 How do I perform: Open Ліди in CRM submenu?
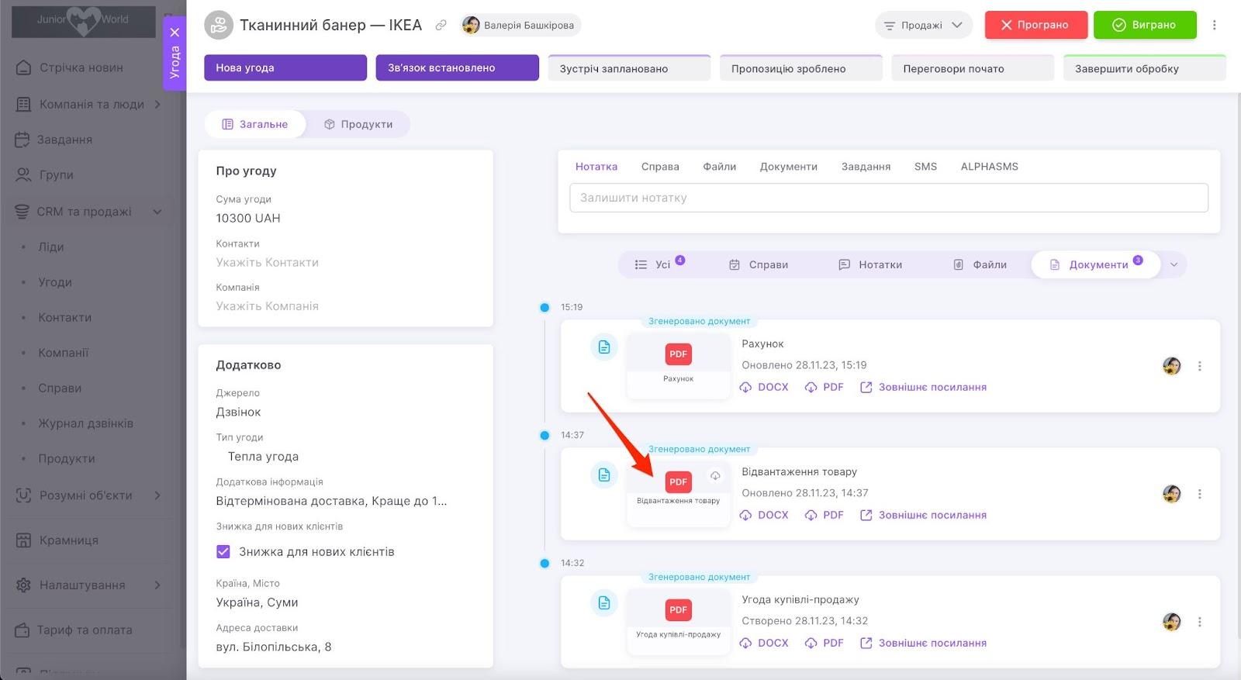click(51, 247)
